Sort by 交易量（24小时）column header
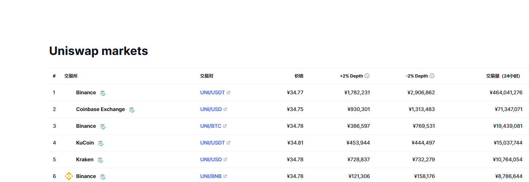The height and width of the screenshot is (182, 529). tap(502, 76)
